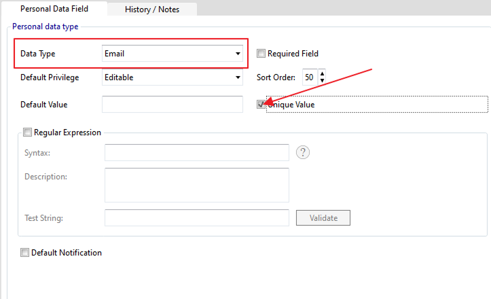
Task: Decrease Sort Order with down arrow
Action: [x=322, y=81]
